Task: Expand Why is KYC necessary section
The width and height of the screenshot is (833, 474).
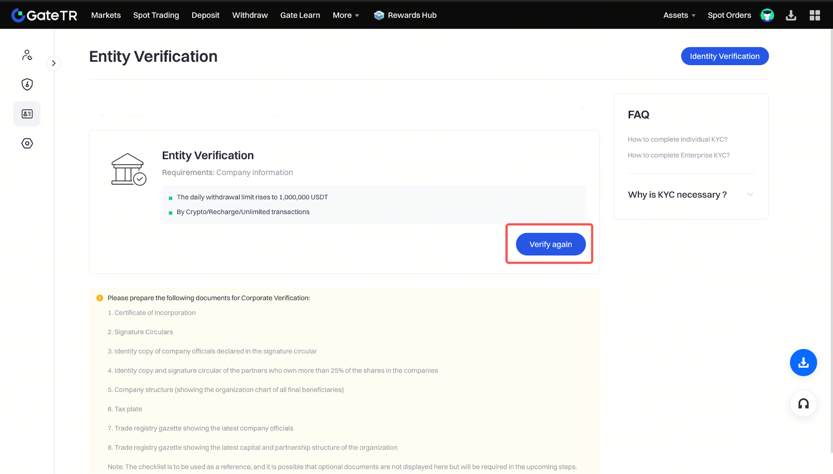Action: click(x=691, y=195)
